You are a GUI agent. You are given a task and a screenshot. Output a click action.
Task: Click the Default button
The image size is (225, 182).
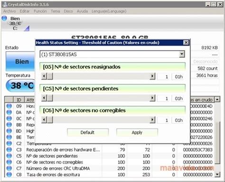[x=88, y=132]
